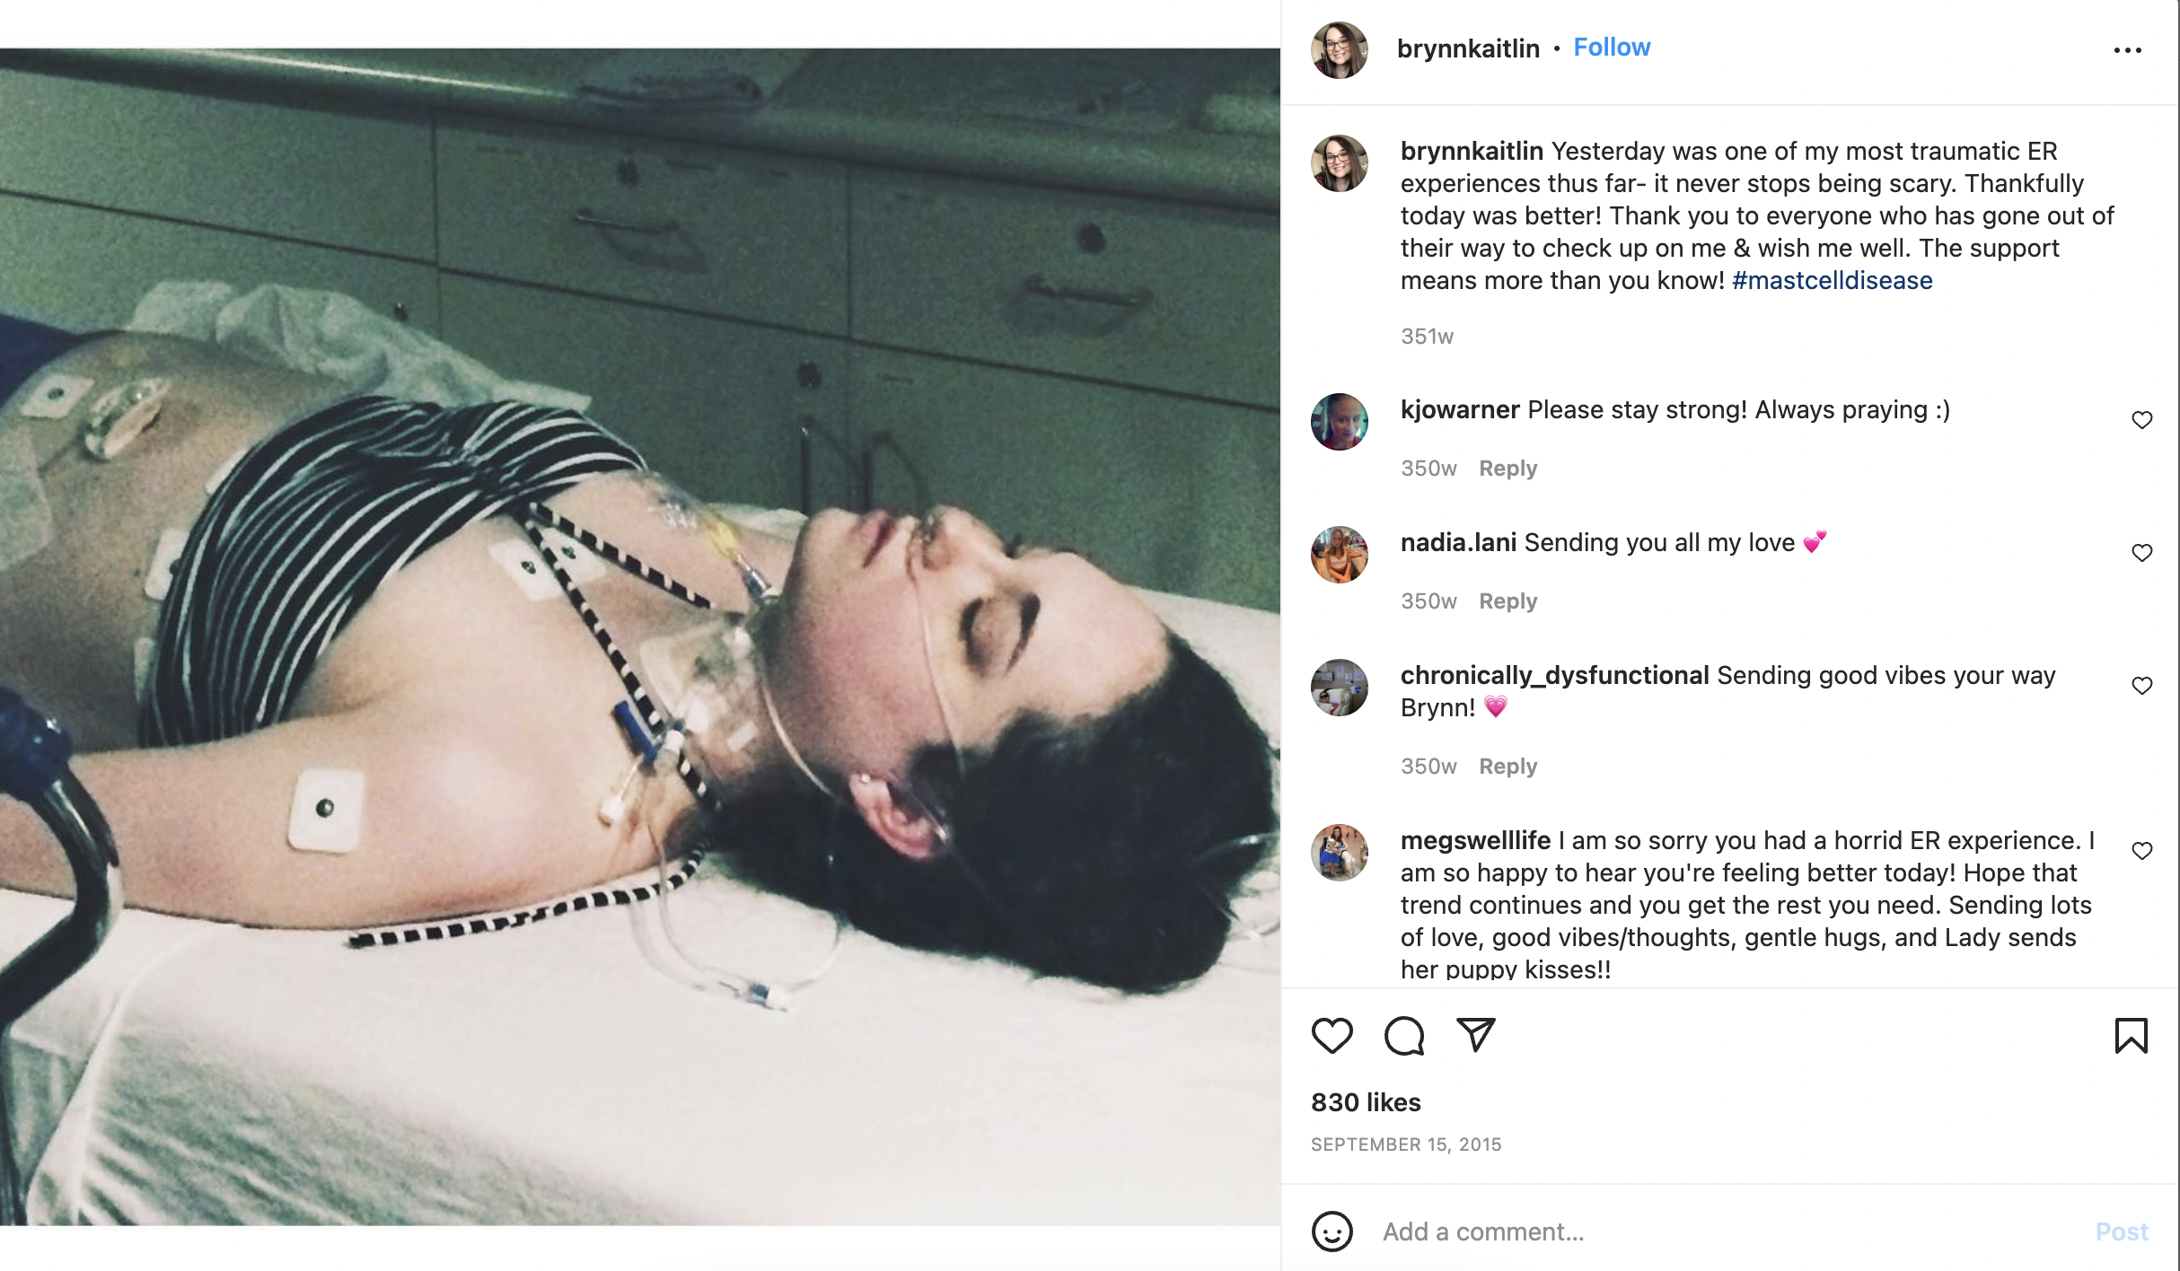Follow the brynnkaitlin account
The height and width of the screenshot is (1271, 2180).
tap(1612, 48)
